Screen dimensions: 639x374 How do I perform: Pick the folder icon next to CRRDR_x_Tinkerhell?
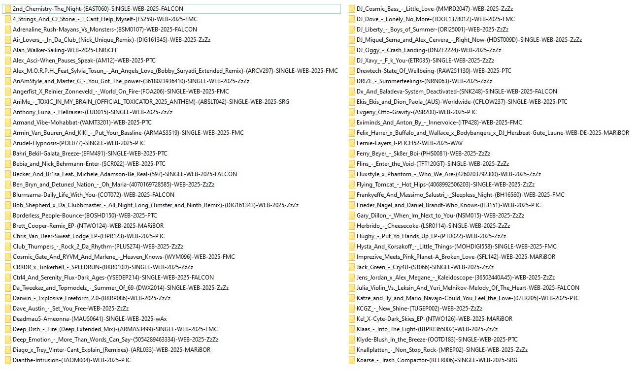coord(8,267)
